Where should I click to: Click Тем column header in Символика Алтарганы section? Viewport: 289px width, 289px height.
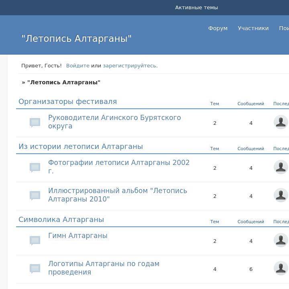pos(214,222)
